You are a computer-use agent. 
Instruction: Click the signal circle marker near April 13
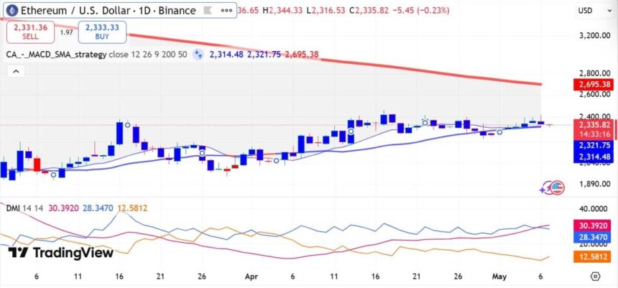[x=351, y=131]
